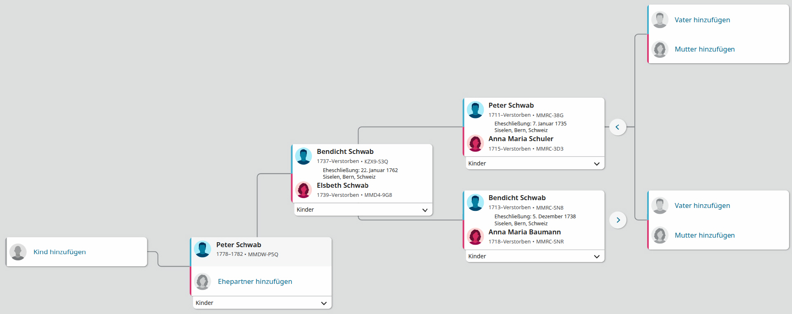The height and width of the screenshot is (314, 792).
Task: Click gray avatar beside Kind hinzufügen
Action: [x=18, y=252]
